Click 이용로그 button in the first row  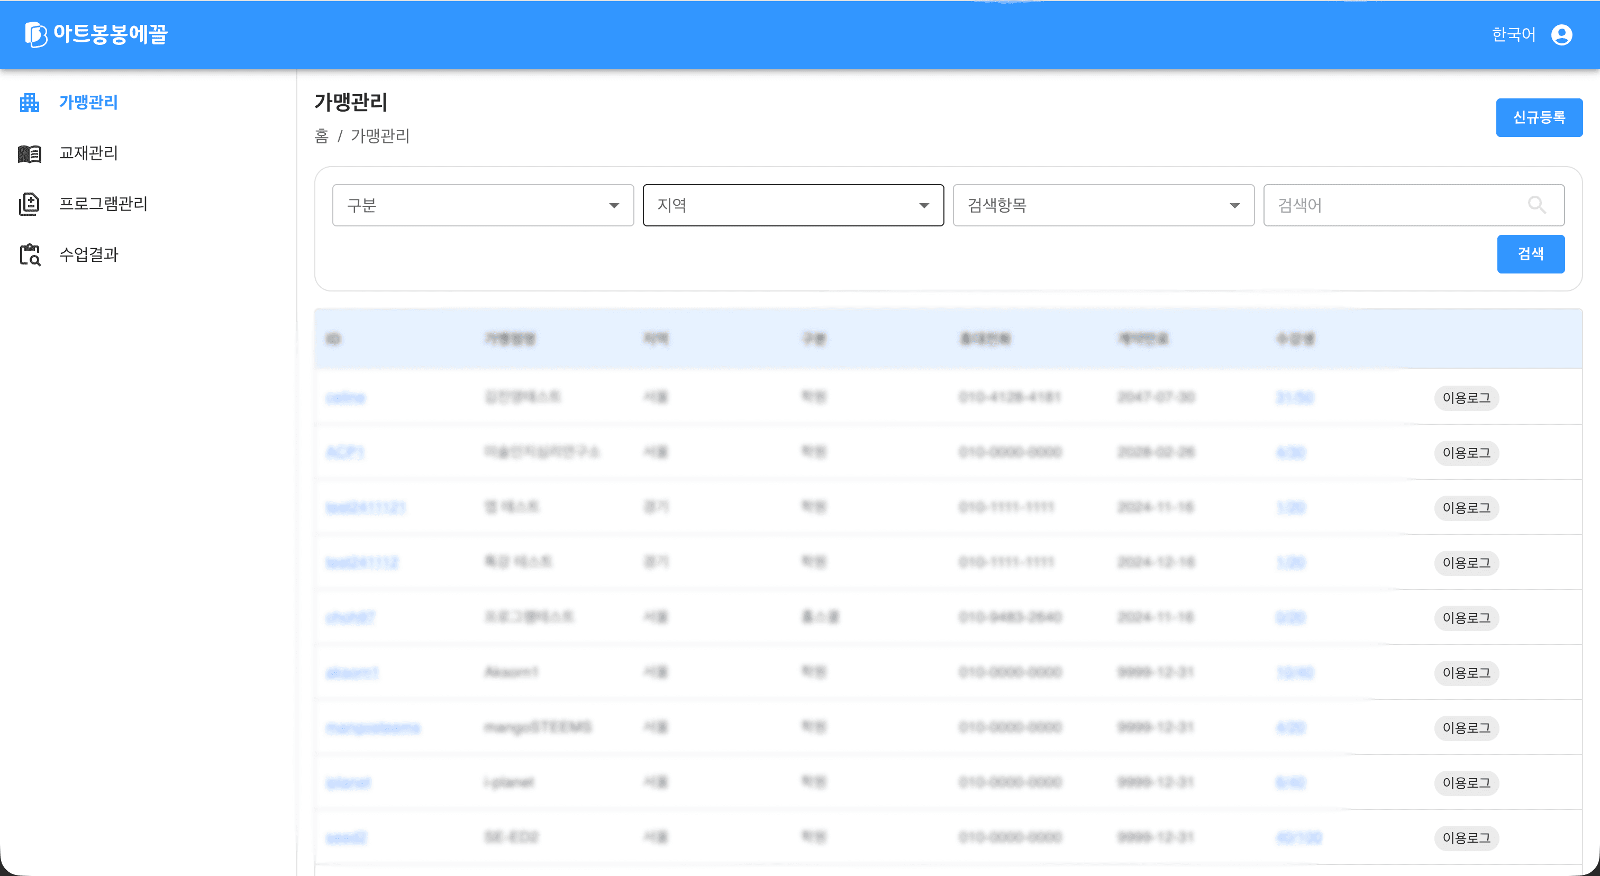pos(1466,398)
